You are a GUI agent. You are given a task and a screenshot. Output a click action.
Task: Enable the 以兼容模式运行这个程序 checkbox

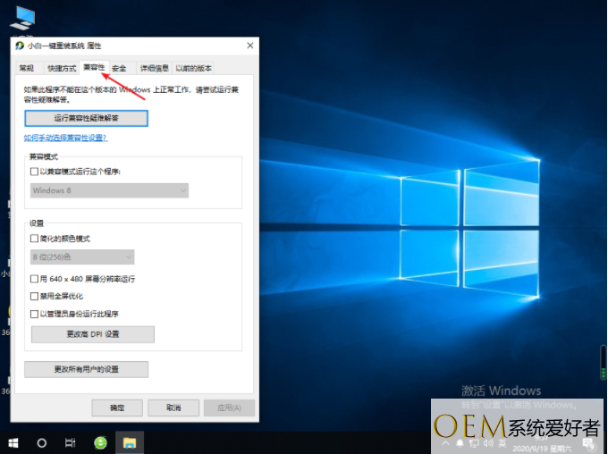(35, 171)
